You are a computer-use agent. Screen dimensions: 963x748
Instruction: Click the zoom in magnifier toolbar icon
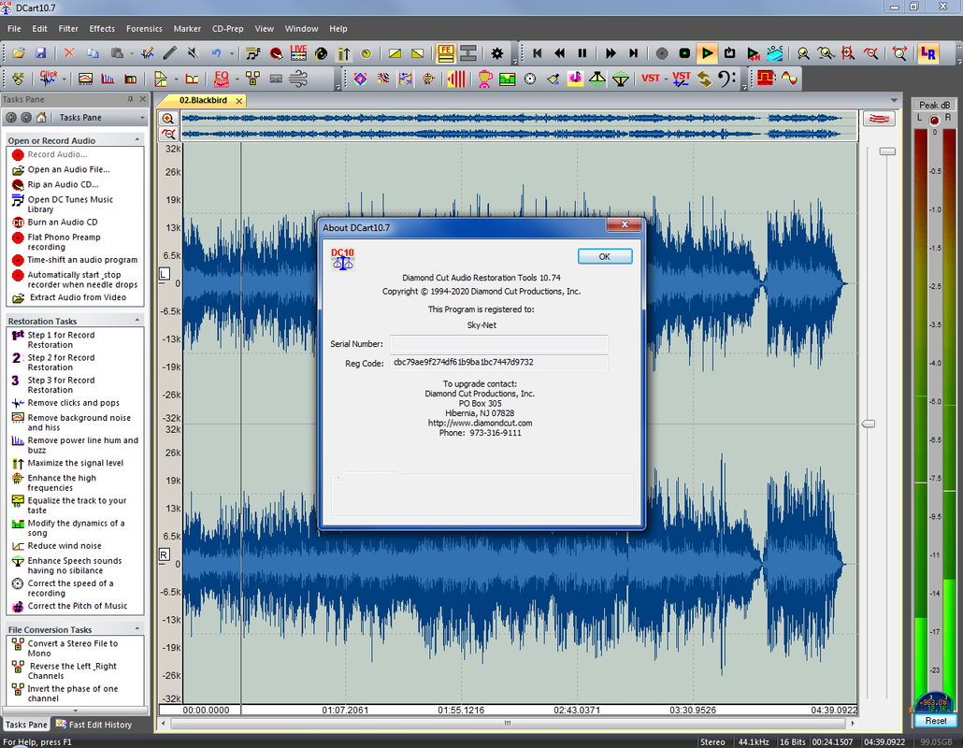803,53
